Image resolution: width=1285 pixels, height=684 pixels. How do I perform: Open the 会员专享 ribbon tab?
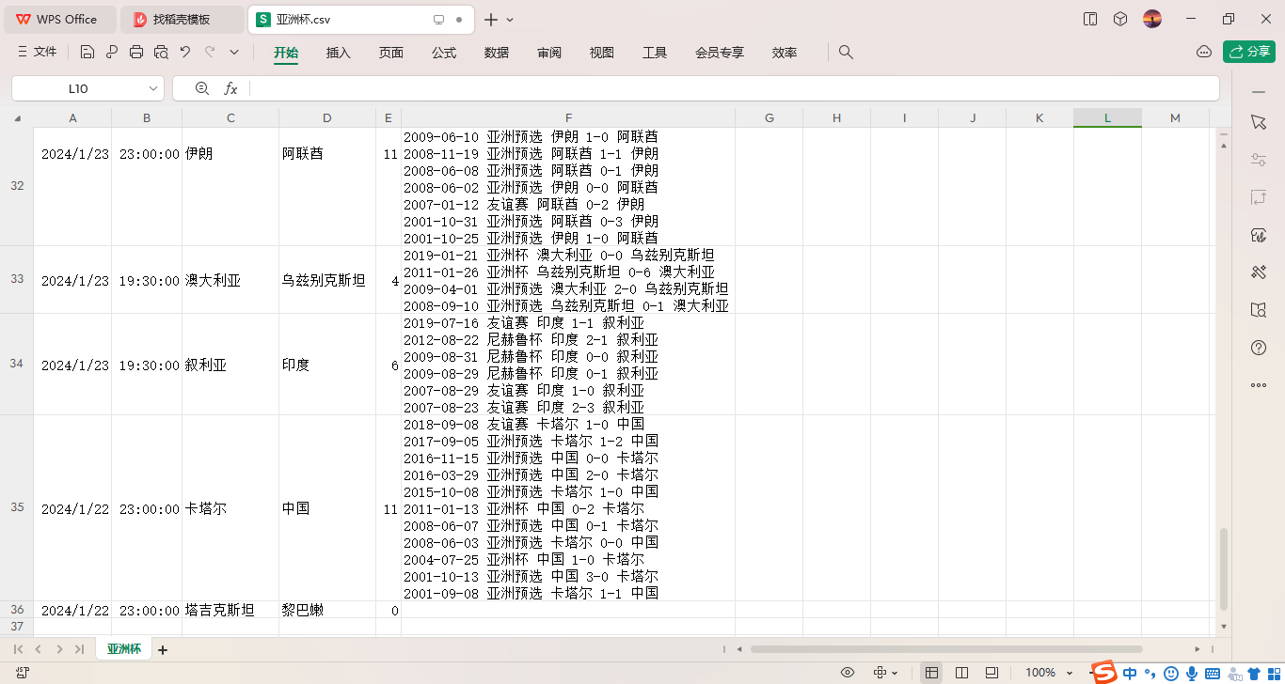720,53
